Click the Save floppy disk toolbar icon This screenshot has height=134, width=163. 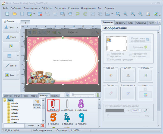(x=22, y=14)
